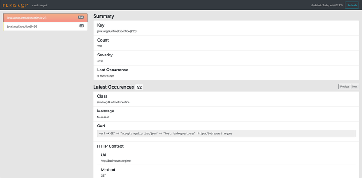The image size is (362, 178).
Task: Click the Message value Nooooes!
Action: point(103,117)
